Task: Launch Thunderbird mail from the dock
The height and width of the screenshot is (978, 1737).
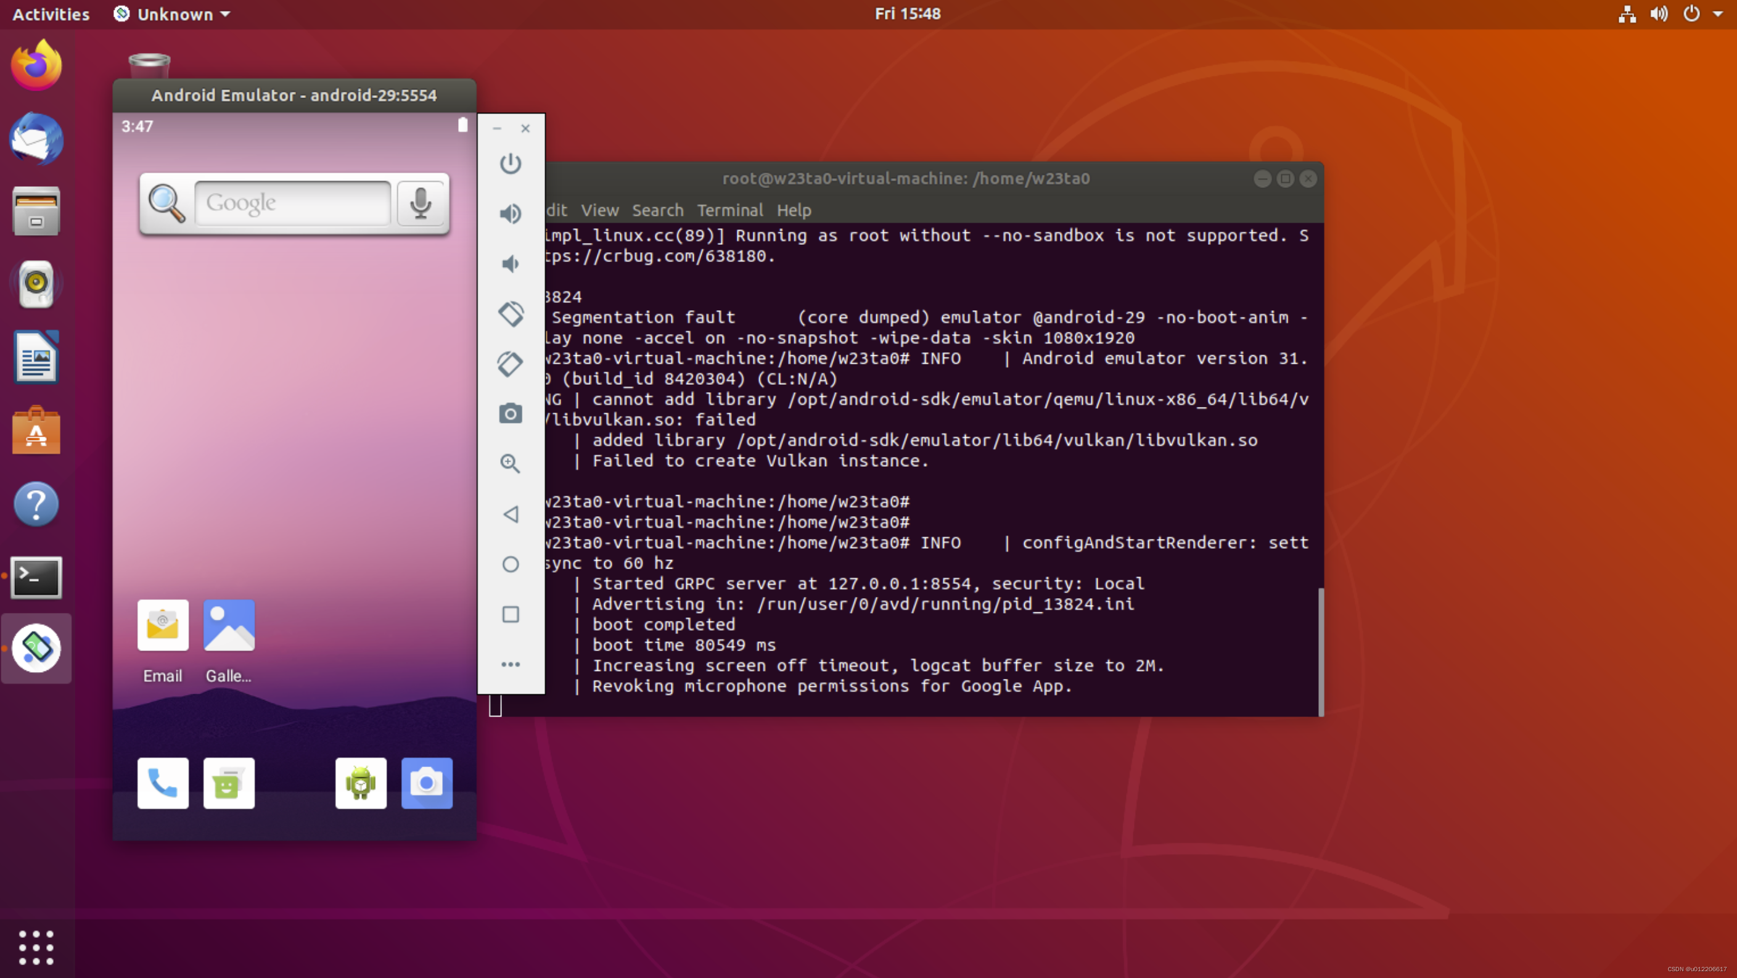Action: 36,139
